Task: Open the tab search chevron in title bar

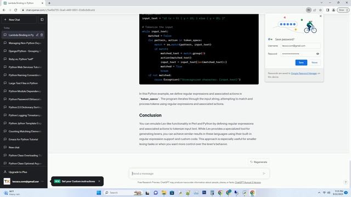Action: (321, 3)
